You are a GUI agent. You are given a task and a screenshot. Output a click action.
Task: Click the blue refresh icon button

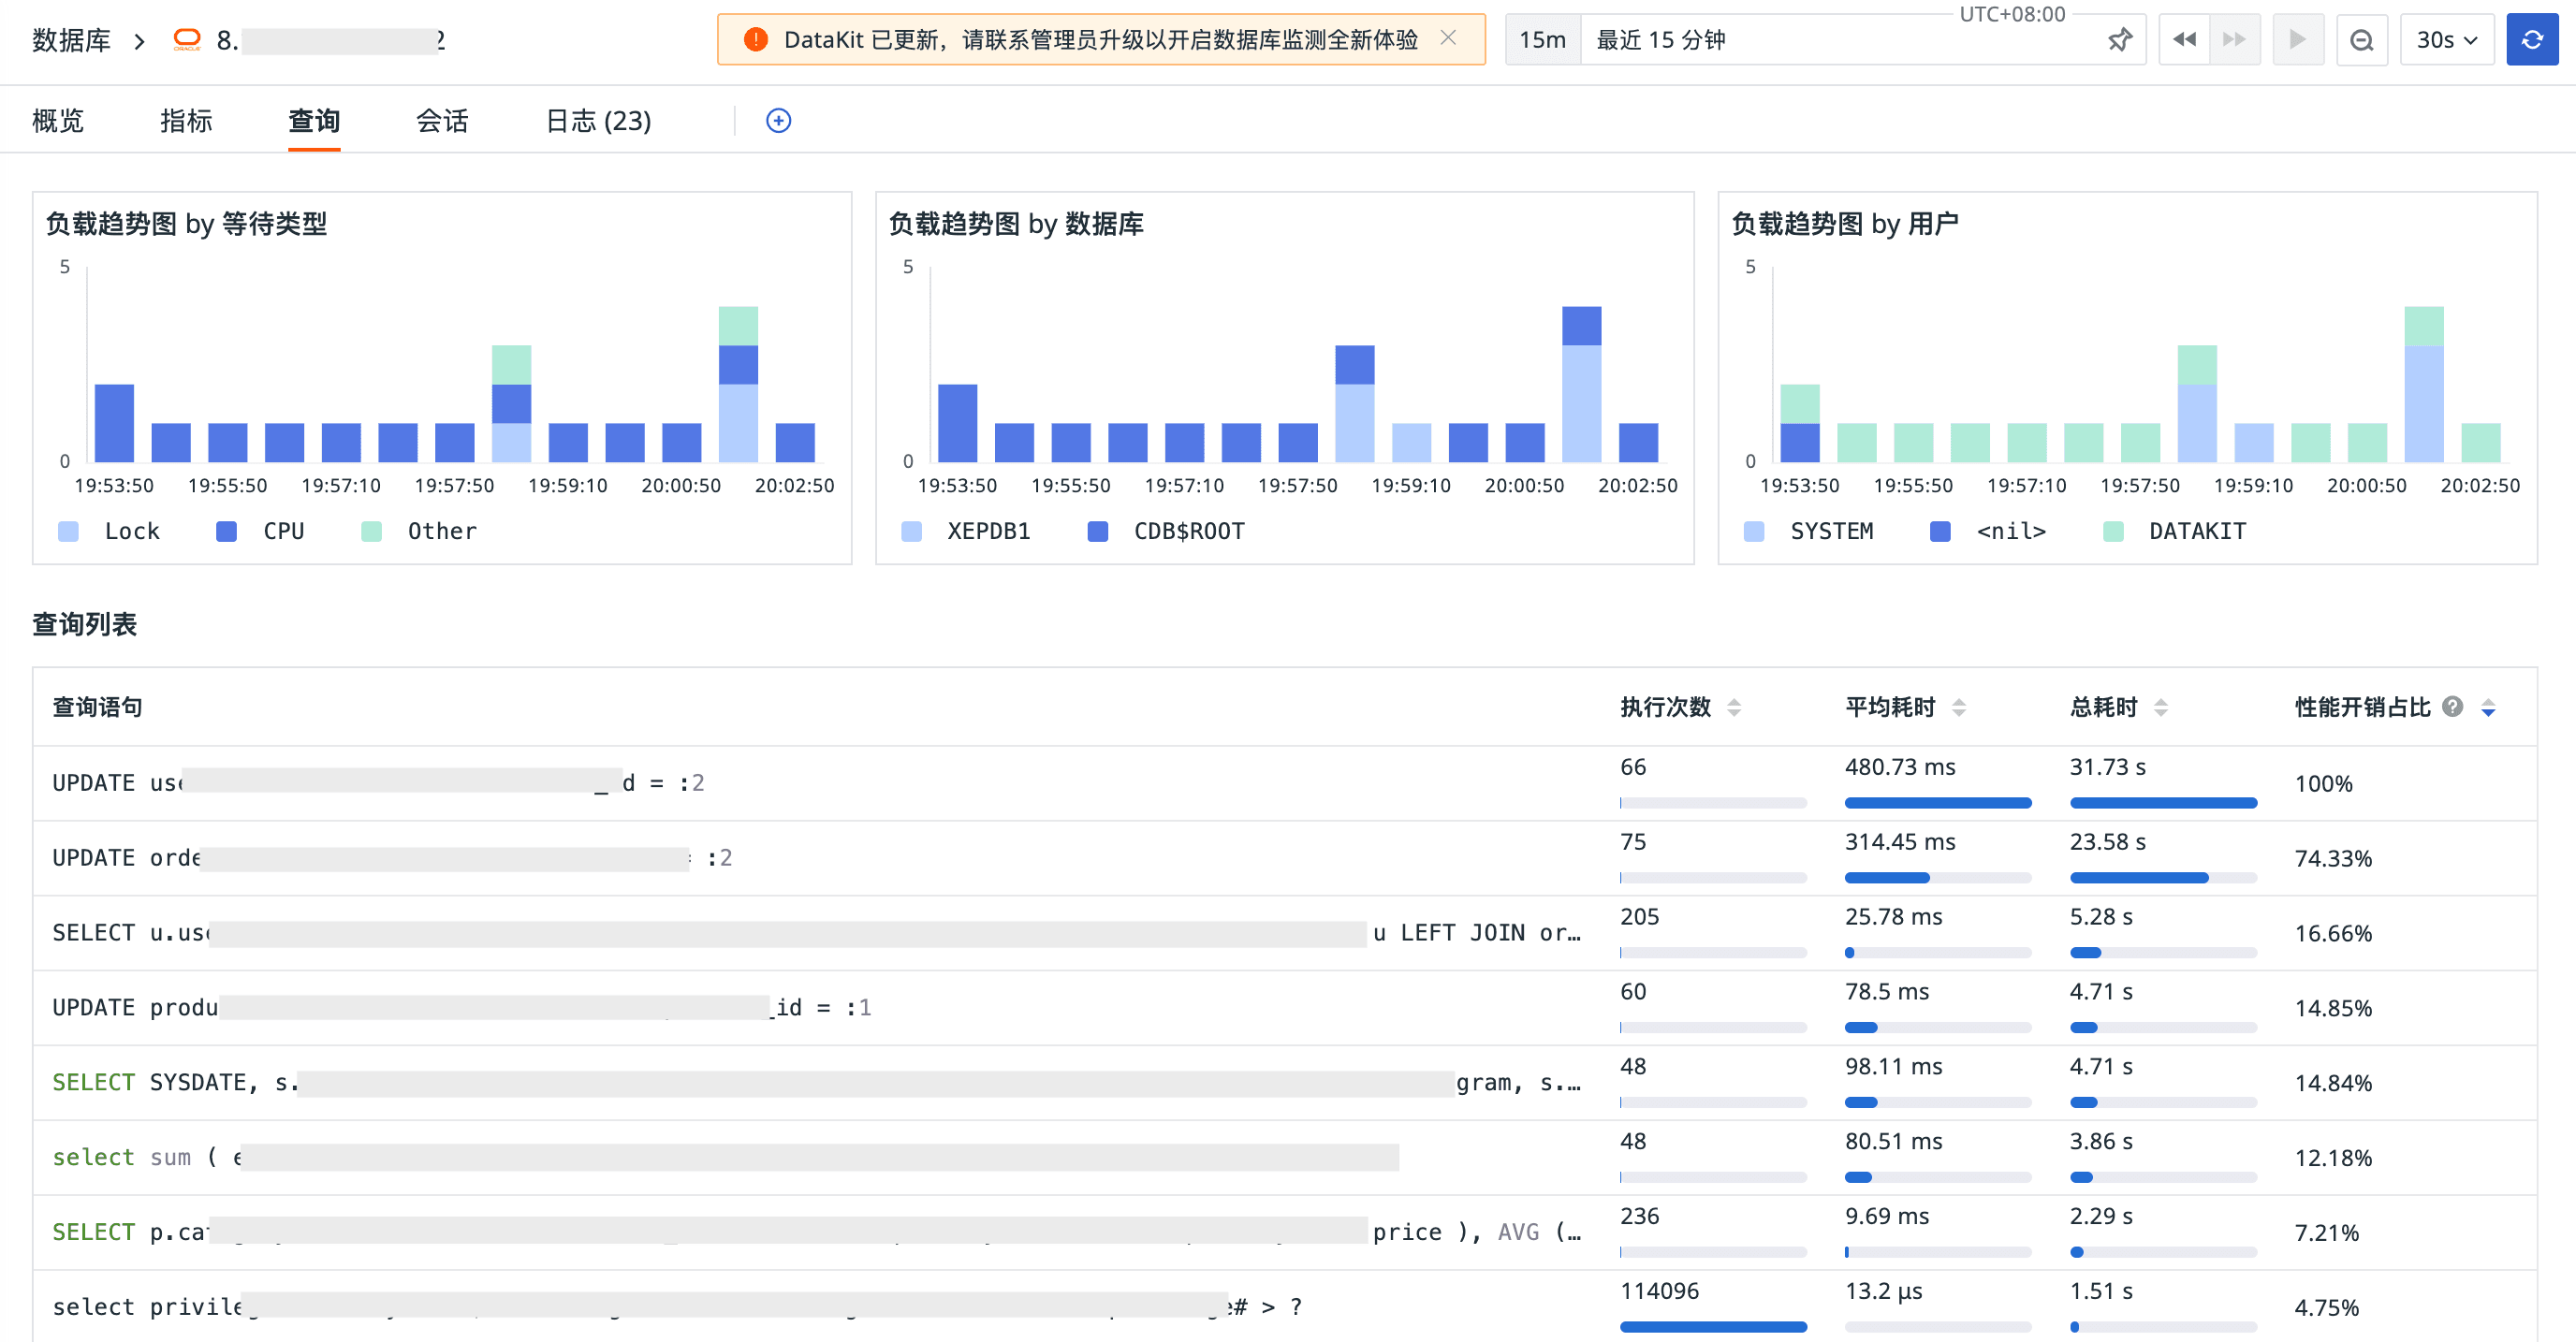coord(2531,40)
